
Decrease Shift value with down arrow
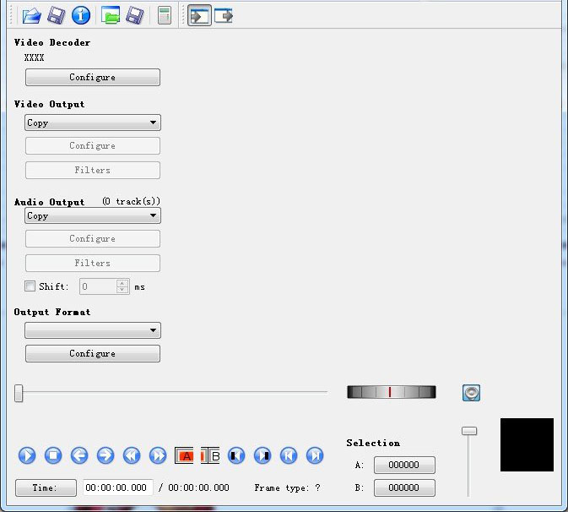pyautogui.click(x=122, y=290)
